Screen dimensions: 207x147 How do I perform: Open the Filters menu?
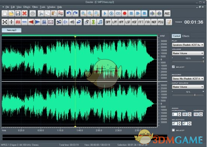(x=35, y=7)
